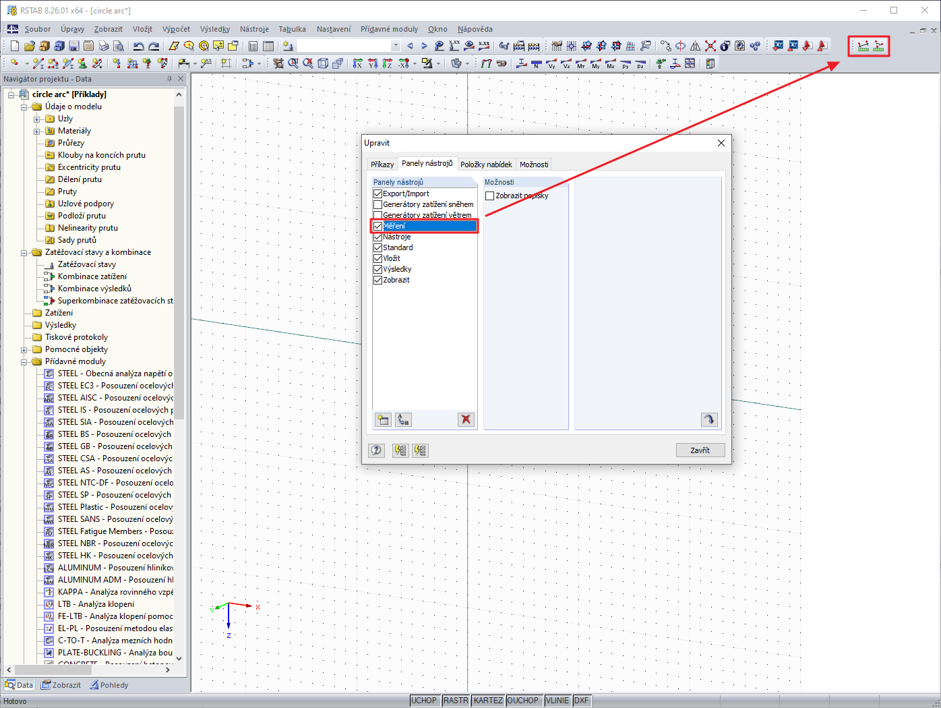Click the My bending moment icon
The width and height of the screenshot is (941, 708).
(596, 64)
